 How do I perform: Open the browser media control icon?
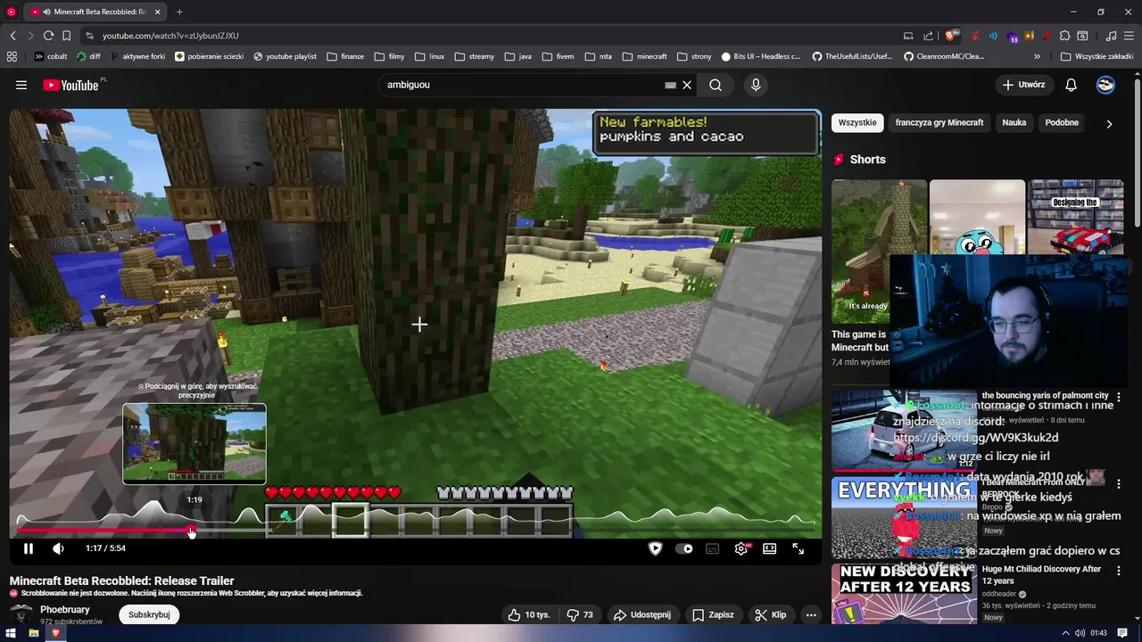coord(1111,36)
